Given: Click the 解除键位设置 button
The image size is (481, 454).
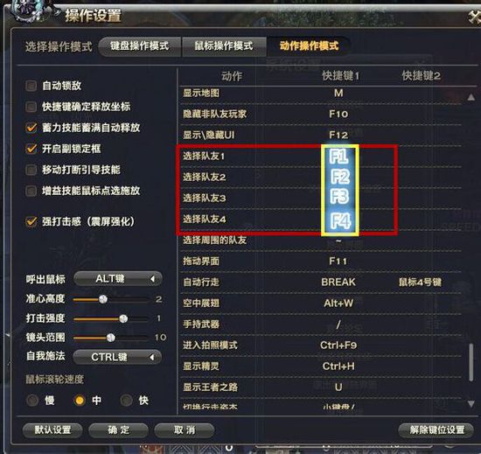Looking at the screenshot, I should (x=436, y=430).
